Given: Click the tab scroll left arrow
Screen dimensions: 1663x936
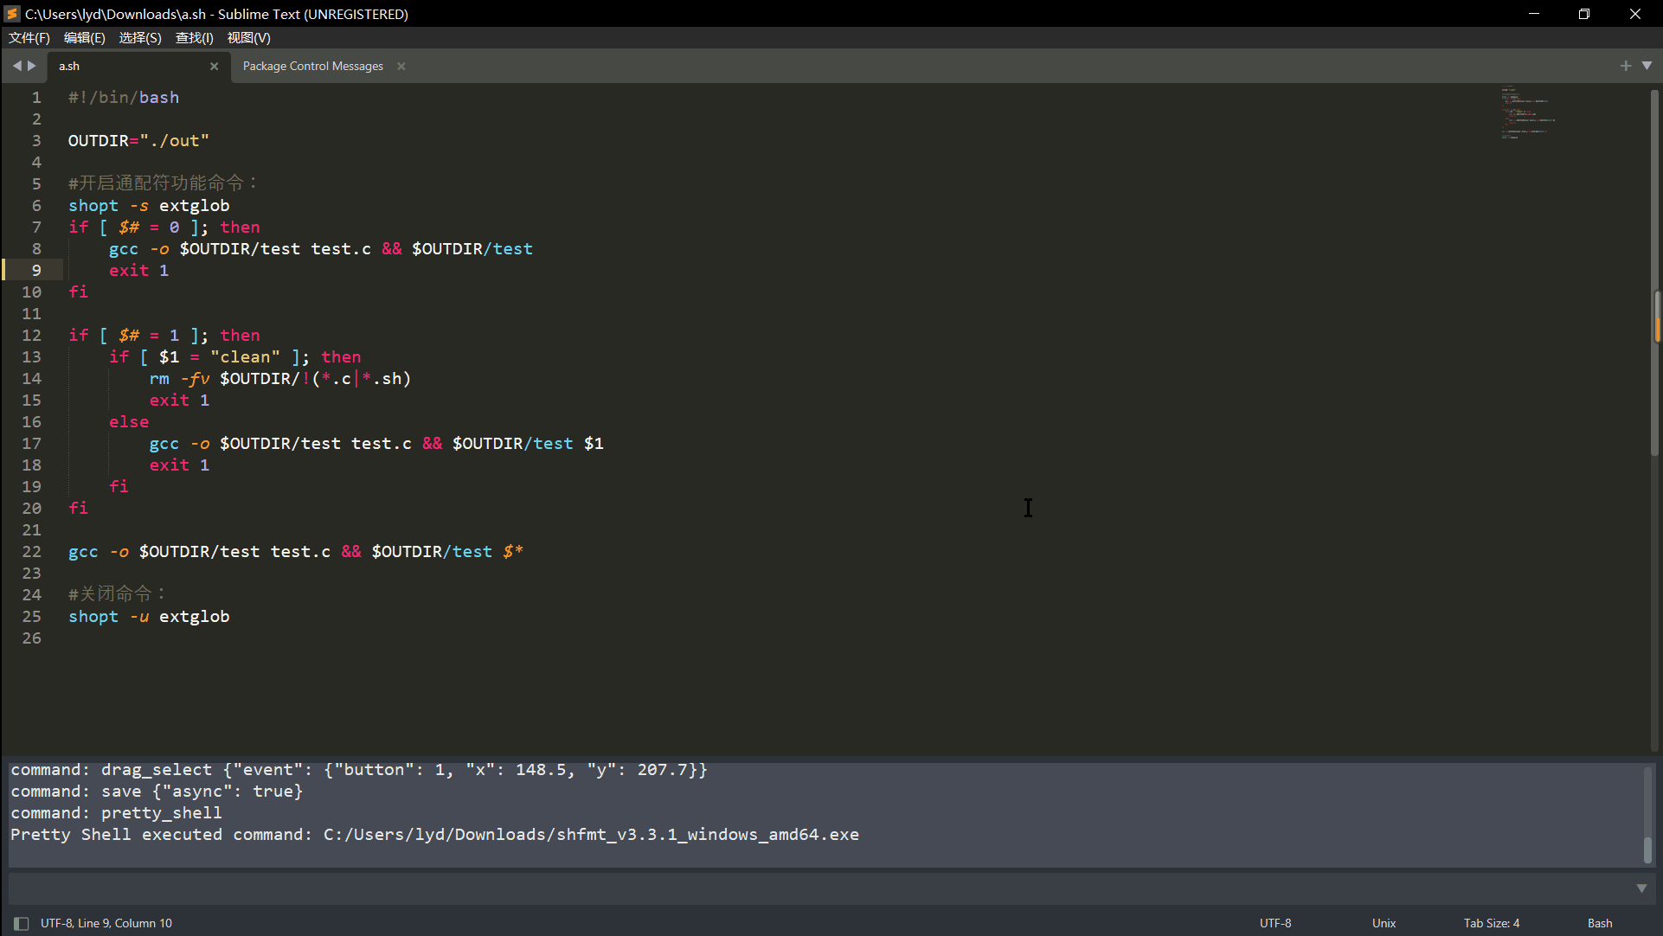Looking at the screenshot, I should pos(16,66).
